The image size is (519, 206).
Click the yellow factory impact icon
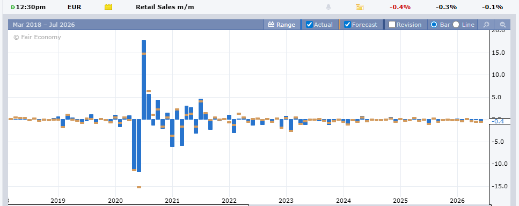[108, 7]
